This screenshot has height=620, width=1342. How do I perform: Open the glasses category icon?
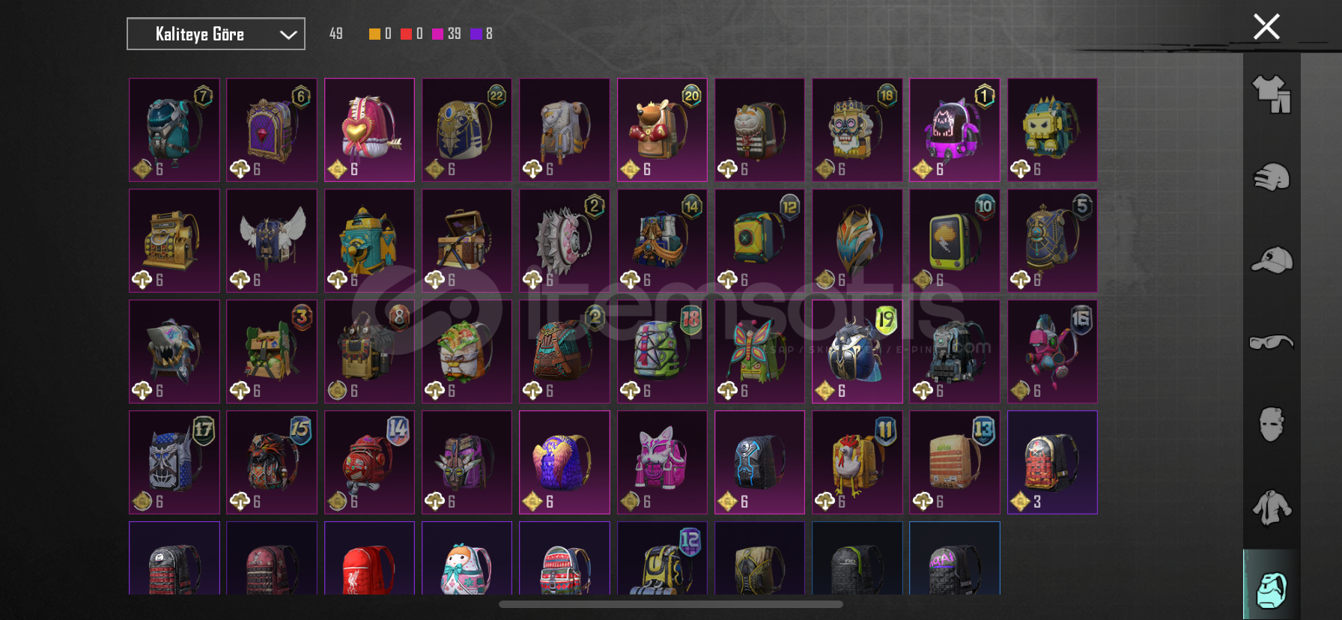tap(1272, 342)
